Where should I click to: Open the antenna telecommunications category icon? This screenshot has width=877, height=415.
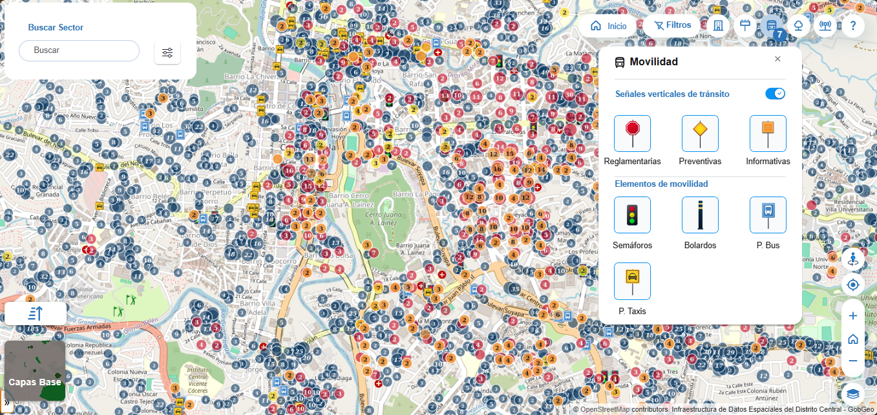tap(825, 26)
